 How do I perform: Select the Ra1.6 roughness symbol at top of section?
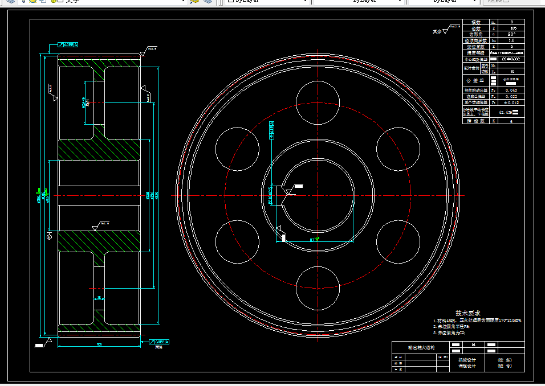[148, 51]
